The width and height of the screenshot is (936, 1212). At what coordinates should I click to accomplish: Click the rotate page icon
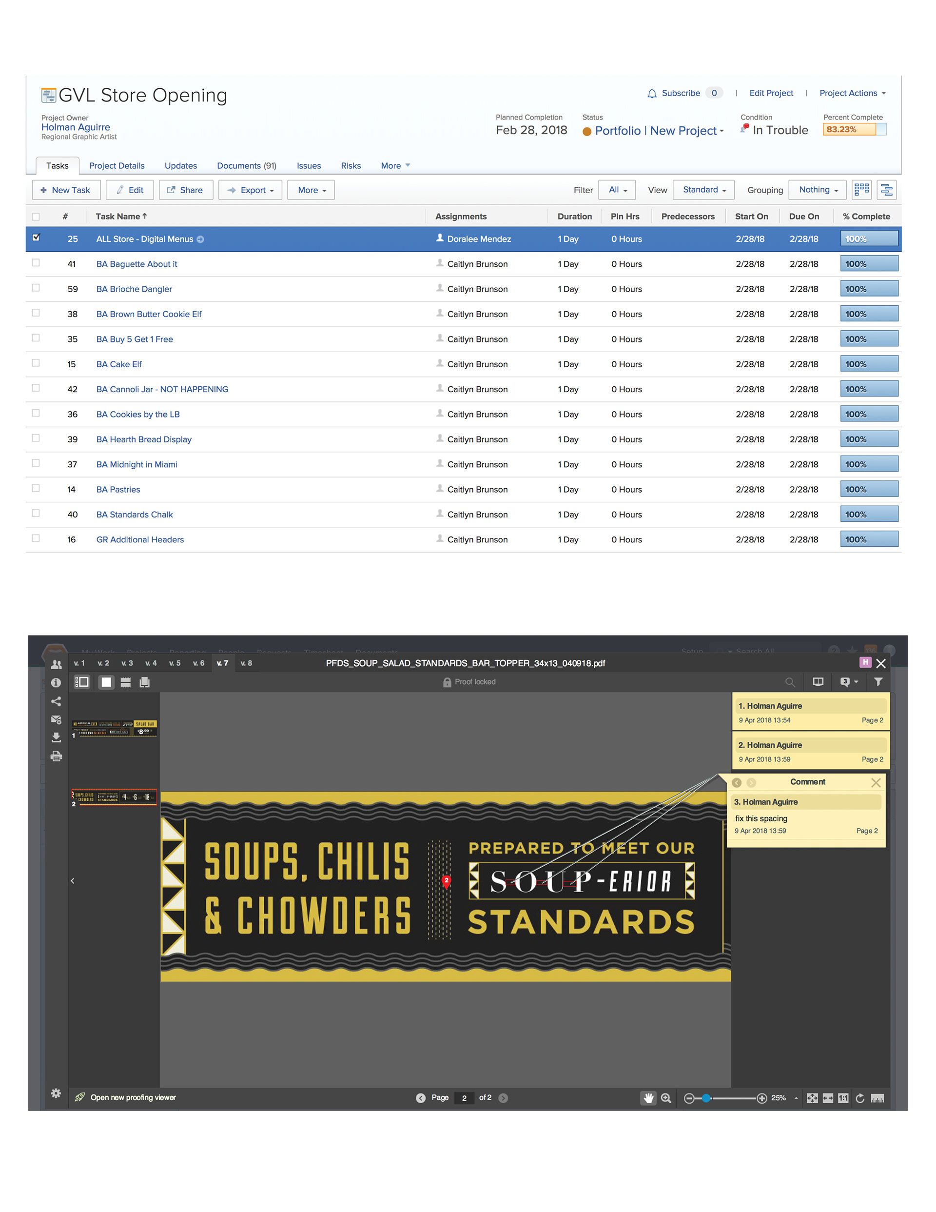pyautogui.click(x=860, y=1098)
